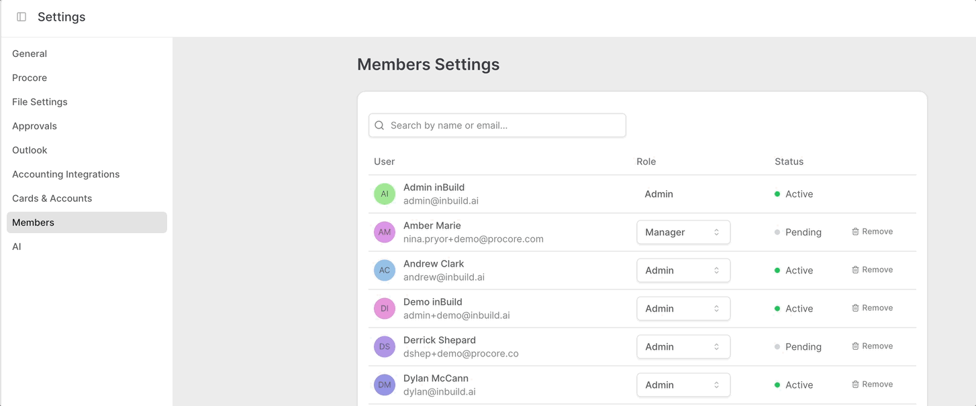Click the AI avatar for Admin inBuild
Screen dimensions: 976x406
[x=385, y=194]
